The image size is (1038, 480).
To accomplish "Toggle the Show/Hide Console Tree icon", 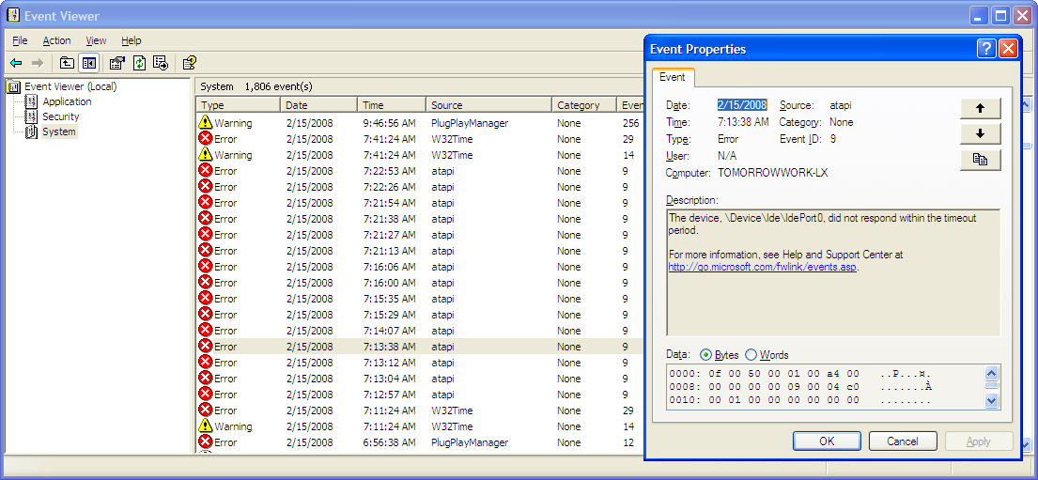I will click(88, 63).
